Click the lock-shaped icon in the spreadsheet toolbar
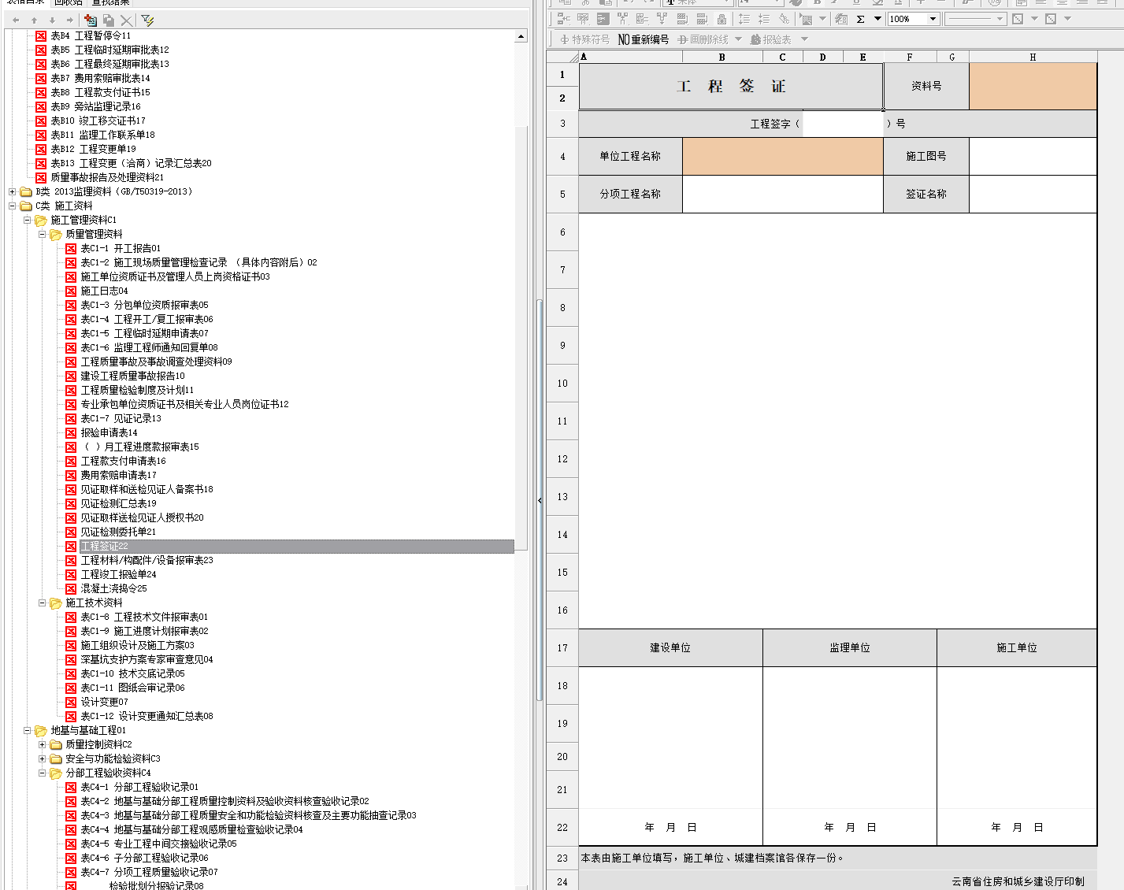Image resolution: width=1124 pixels, height=890 pixels. (722, 19)
